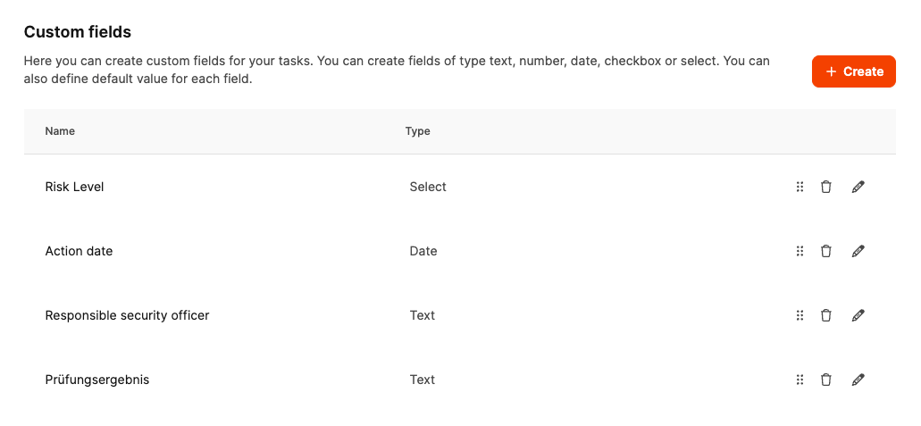Delete the Responsible security officer field

pyautogui.click(x=826, y=315)
